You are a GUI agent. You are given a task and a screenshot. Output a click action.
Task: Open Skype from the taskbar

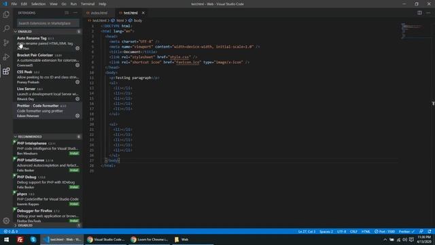(x=33, y=240)
